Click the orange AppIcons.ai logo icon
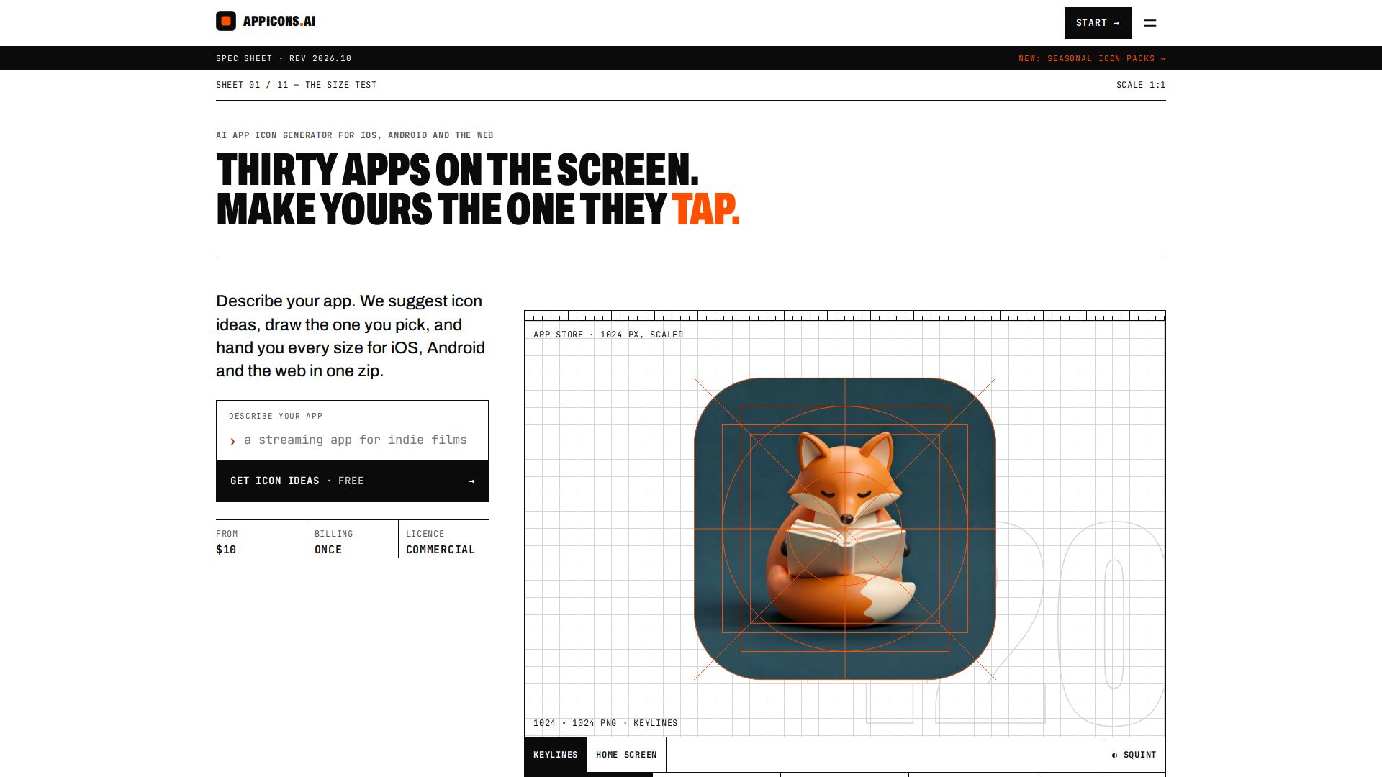Viewport: 1382px width, 777px height. 226,21
